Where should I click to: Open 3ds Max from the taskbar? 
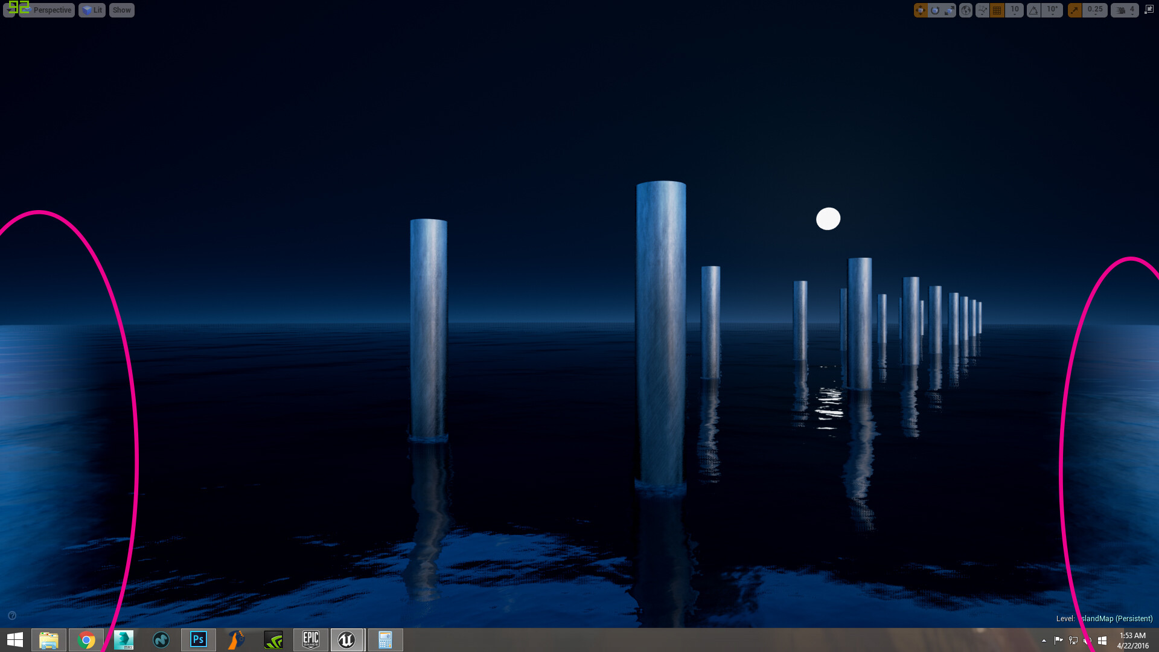tap(124, 640)
